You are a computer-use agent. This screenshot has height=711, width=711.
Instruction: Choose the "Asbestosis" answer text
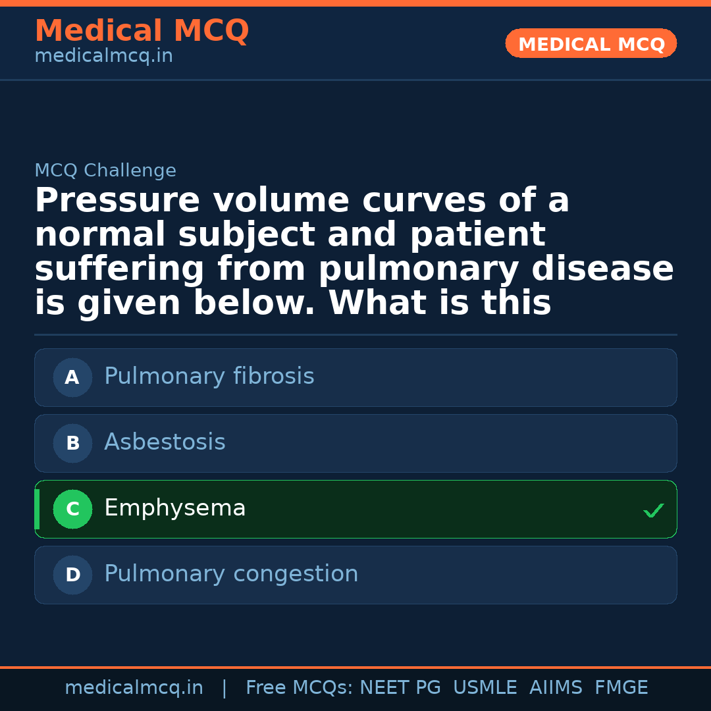[x=165, y=442]
